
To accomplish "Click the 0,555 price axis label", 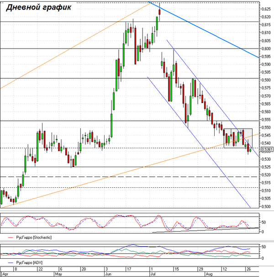I will [x=266, y=119].
